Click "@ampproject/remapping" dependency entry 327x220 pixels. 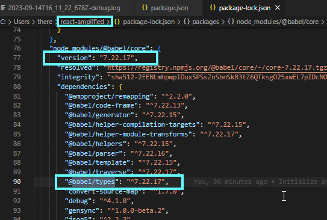130,96
